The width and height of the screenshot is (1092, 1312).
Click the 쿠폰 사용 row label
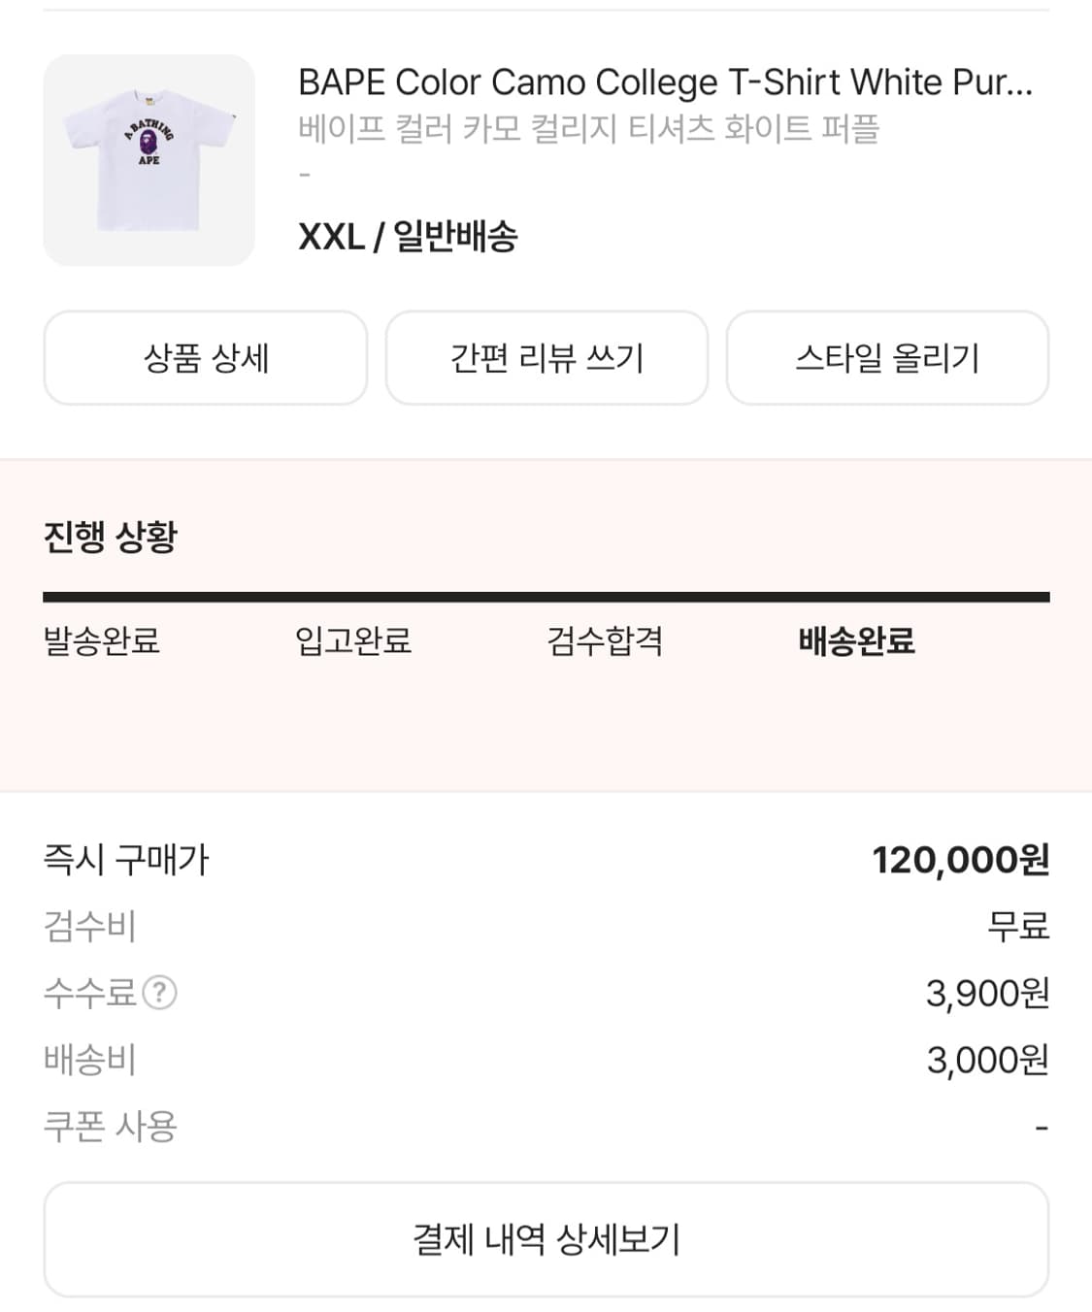[x=111, y=1127]
